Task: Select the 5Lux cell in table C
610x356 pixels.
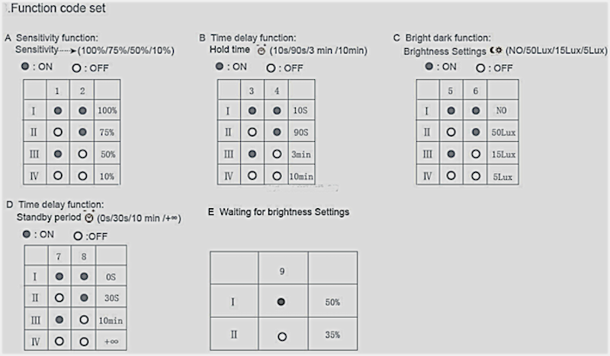Action: click(502, 177)
